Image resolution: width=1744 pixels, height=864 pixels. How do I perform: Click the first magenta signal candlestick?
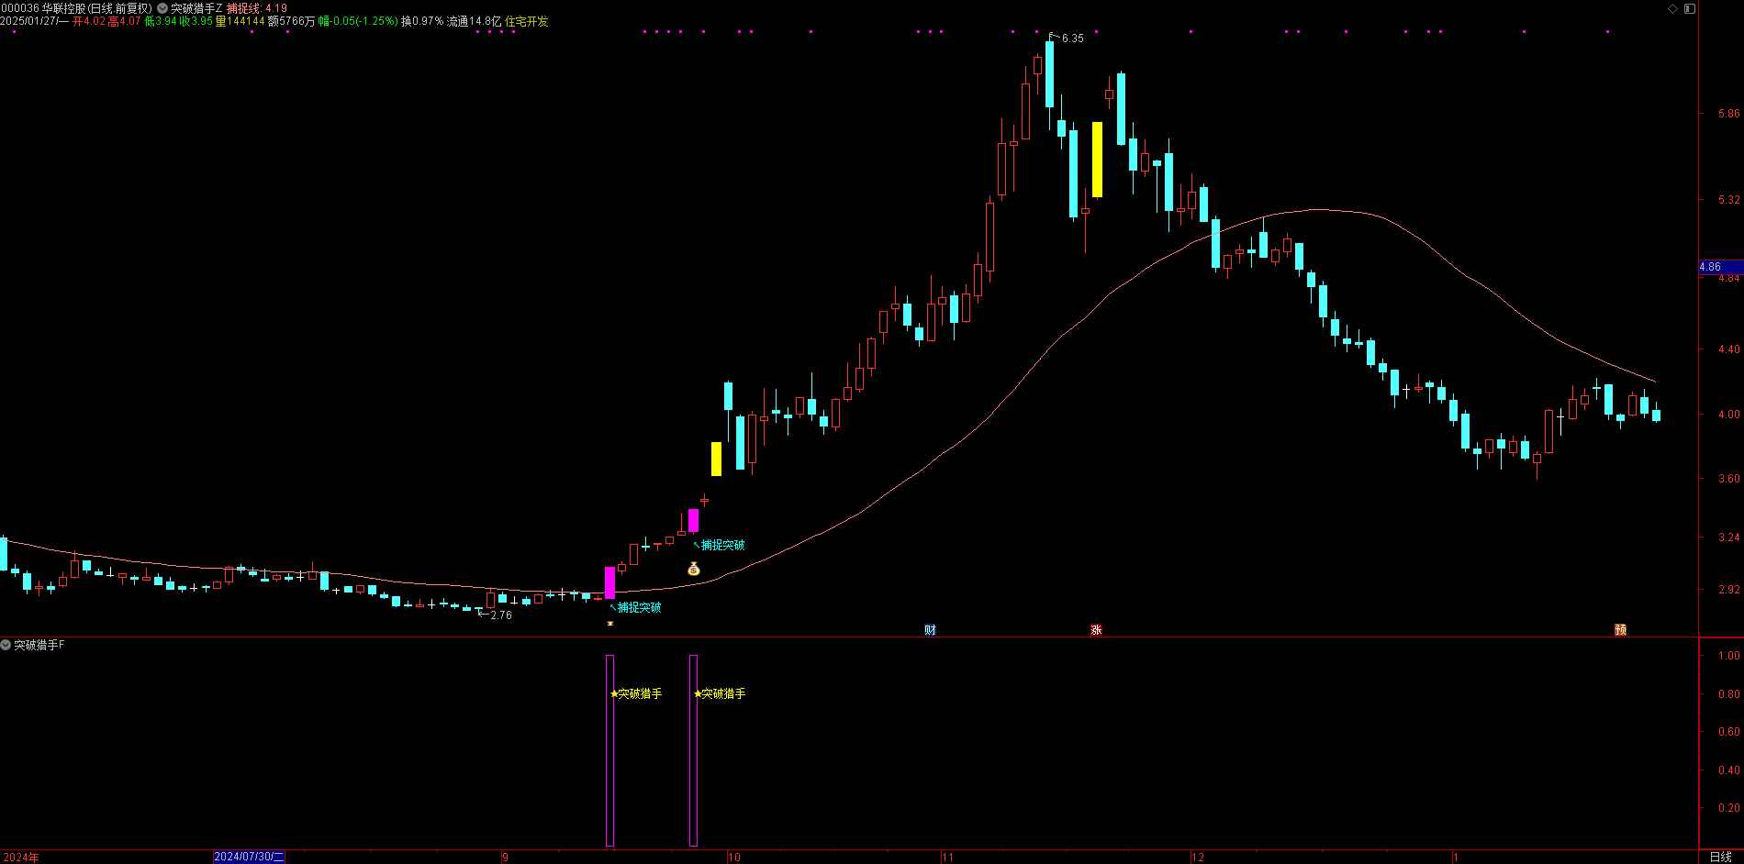[x=610, y=583]
